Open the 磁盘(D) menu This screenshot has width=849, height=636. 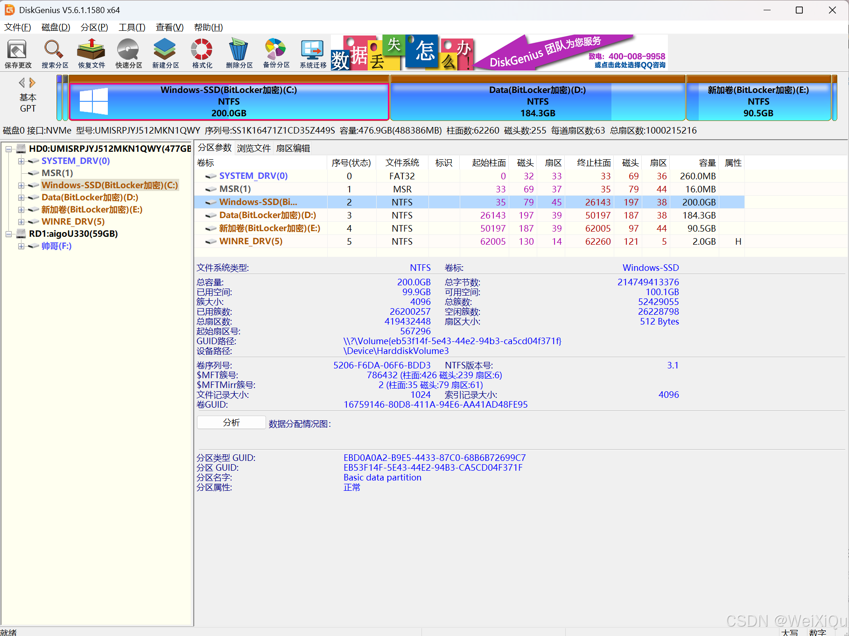[56, 27]
